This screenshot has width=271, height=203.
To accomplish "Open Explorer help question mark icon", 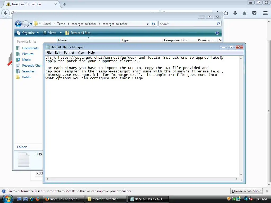I will coord(217,33).
